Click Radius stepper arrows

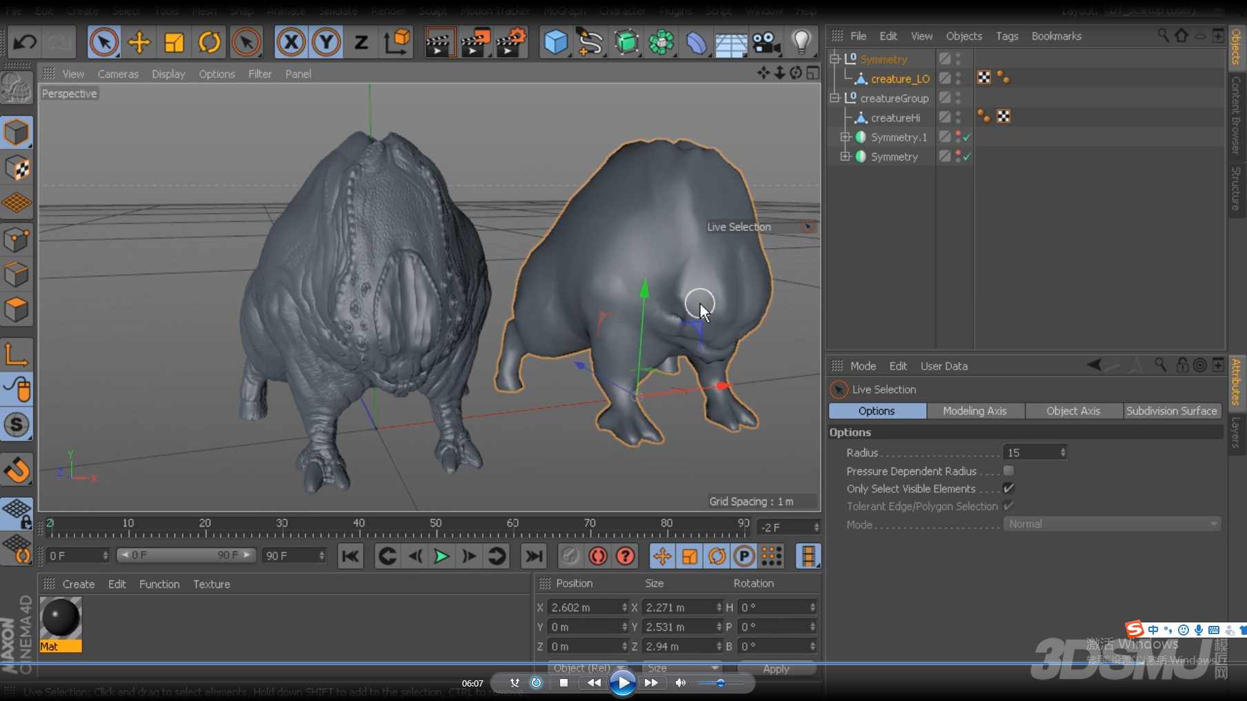[1063, 452]
